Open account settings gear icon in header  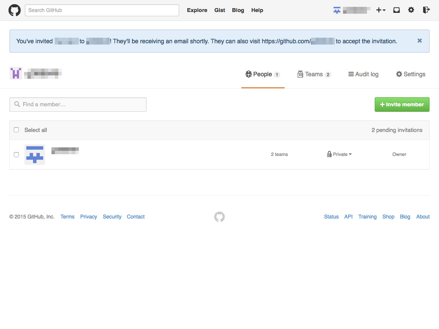tap(411, 10)
